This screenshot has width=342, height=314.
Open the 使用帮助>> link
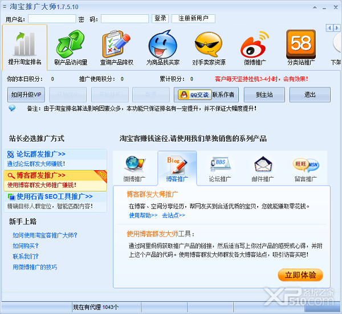(x=143, y=215)
